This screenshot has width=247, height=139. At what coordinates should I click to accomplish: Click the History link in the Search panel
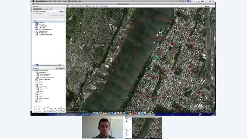tap(62, 15)
